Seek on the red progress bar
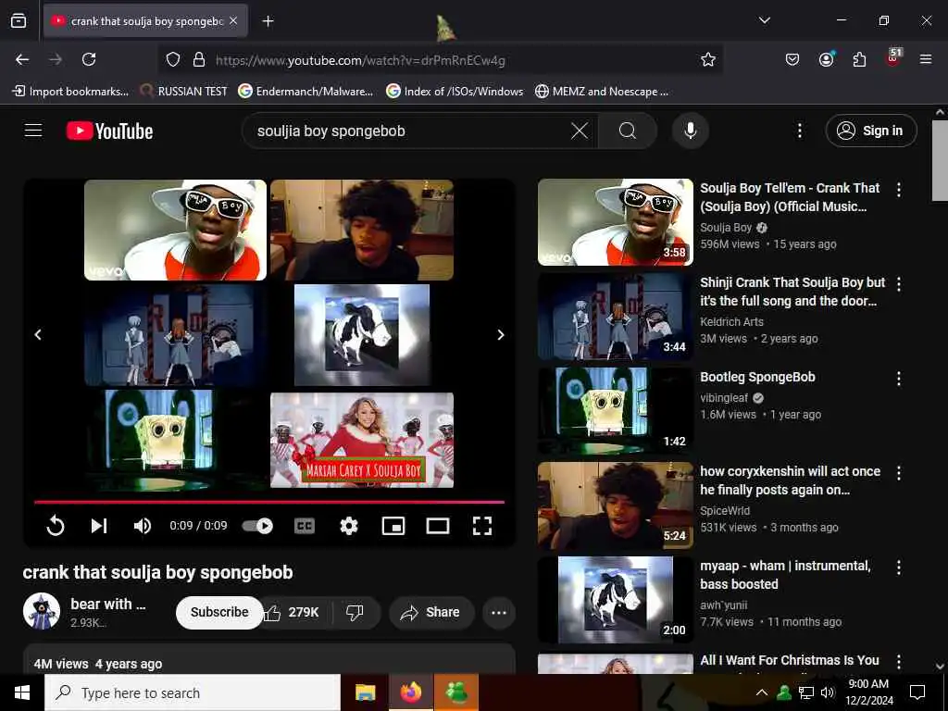This screenshot has width=948, height=711. tap(269, 501)
